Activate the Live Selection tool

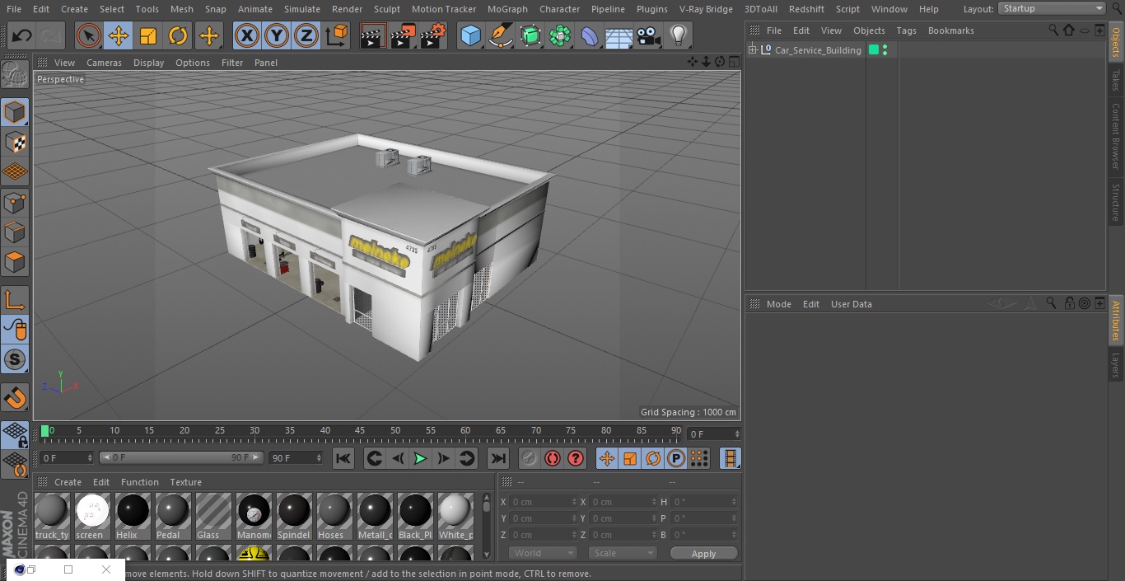click(89, 36)
